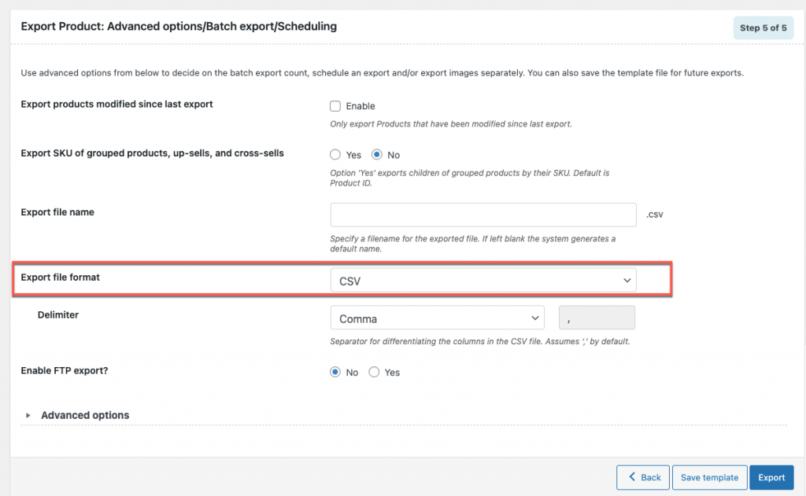
Task: Go Back to the previous step
Action: [x=643, y=477]
